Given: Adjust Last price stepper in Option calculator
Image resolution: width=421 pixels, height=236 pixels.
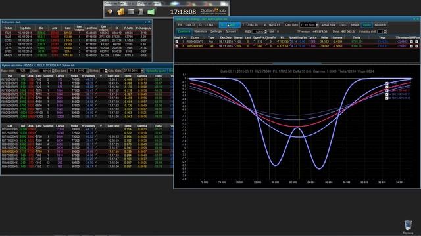Looking at the screenshot, I should [53, 71].
